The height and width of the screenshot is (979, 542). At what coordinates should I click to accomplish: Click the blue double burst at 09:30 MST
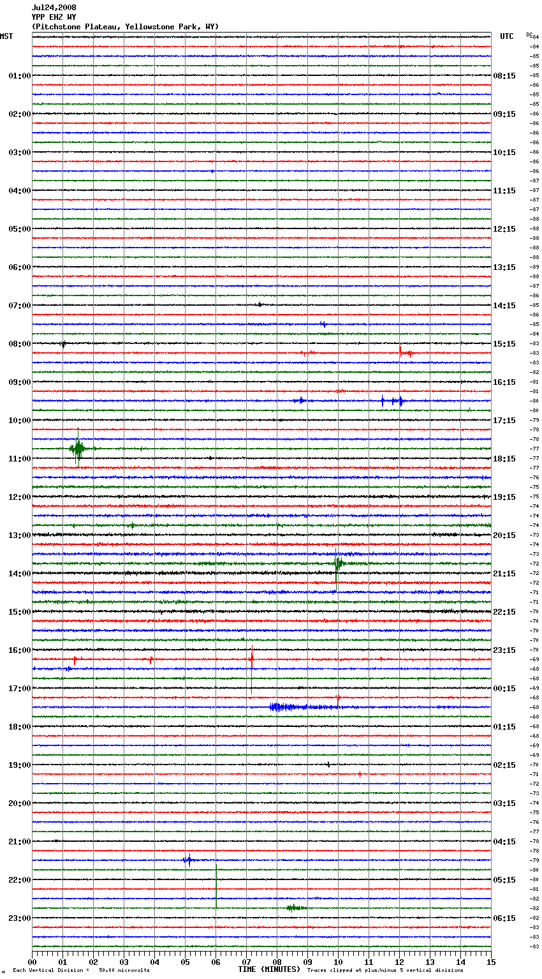[x=392, y=401]
